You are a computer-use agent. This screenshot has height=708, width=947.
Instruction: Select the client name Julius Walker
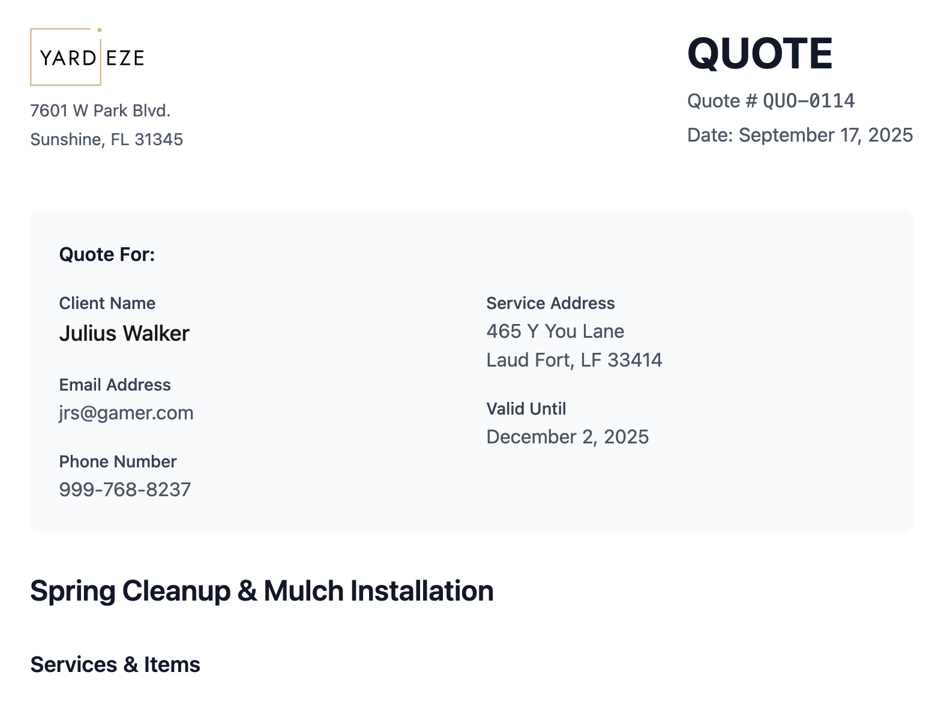[124, 334]
